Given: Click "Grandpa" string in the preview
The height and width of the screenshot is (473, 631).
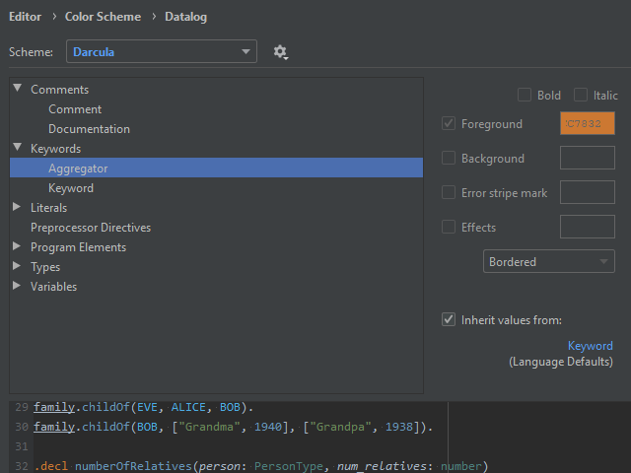Looking at the screenshot, I should (340, 427).
